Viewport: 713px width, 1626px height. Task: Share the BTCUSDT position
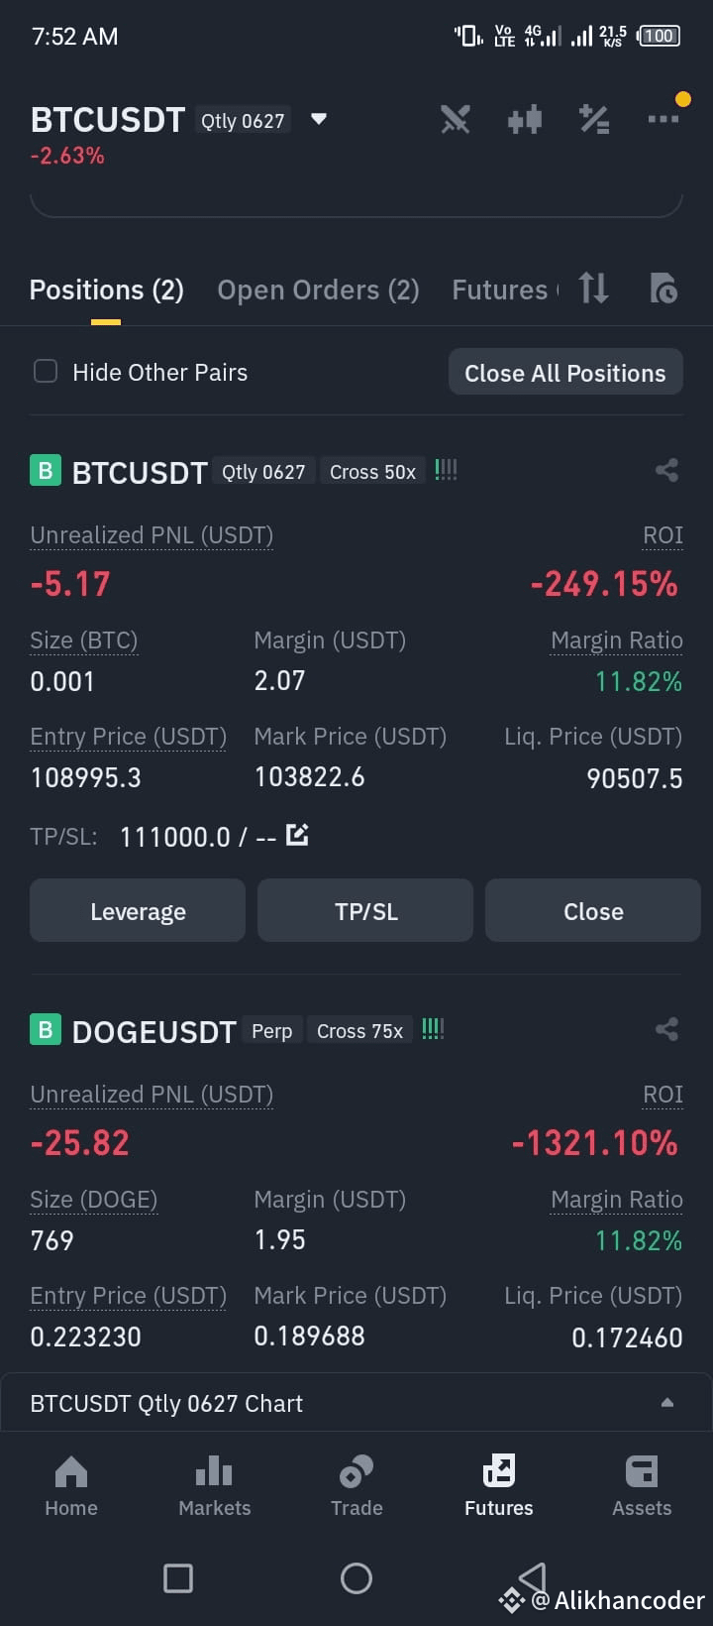[666, 470]
